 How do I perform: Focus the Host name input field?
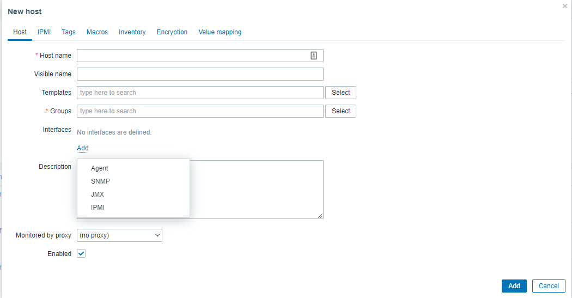pyautogui.click(x=200, y=56)
